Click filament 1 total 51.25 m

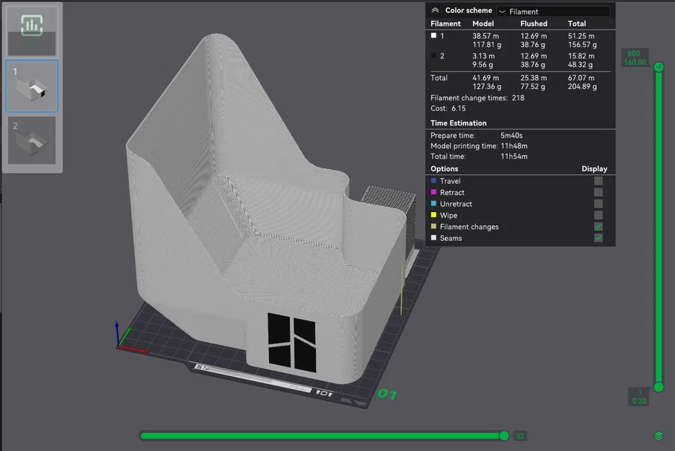click(x=581, y=36)
